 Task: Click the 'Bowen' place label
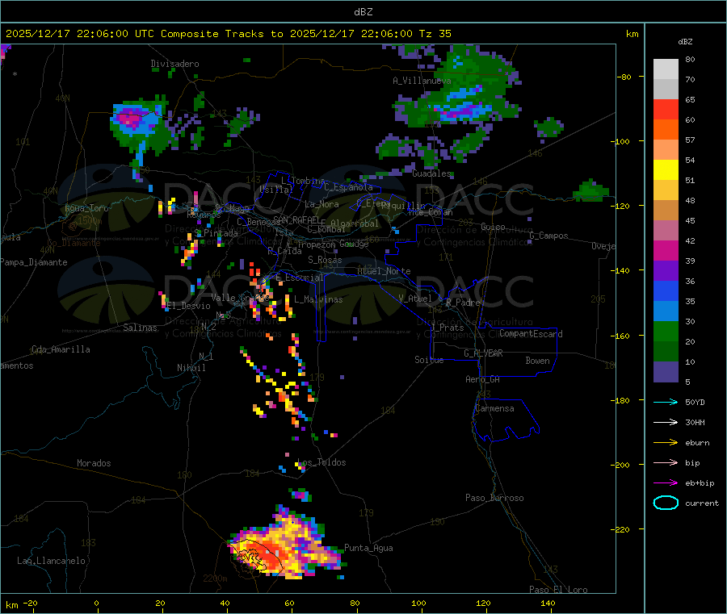pos(537,361)
